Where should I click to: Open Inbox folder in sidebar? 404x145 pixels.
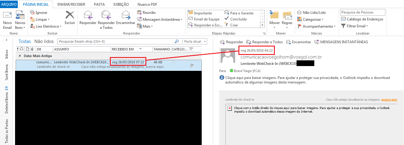coord(7,54)
